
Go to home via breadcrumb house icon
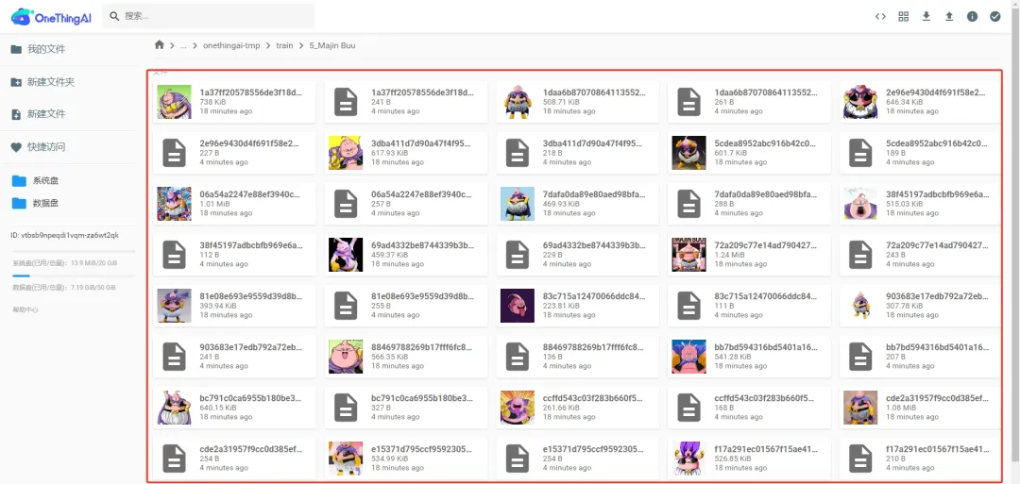coord(160,45)
